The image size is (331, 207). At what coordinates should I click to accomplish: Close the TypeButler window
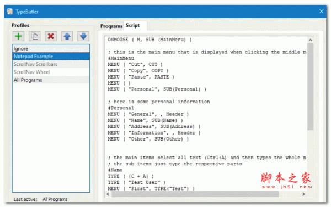click(x=321, y=12)
